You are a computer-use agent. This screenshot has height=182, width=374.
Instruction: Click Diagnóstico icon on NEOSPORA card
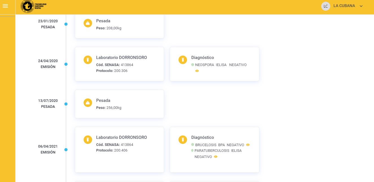(183, 60)
